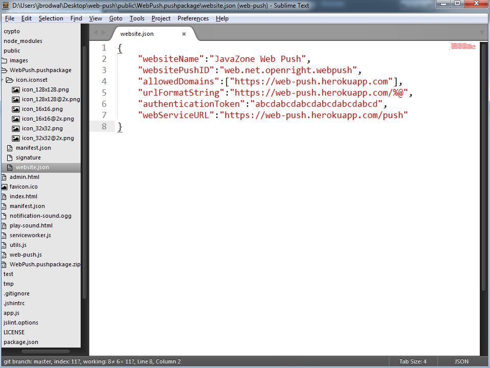Screen dimensions: 490x368
Task: Click the "authenticationToken" key text
Action: pos(191,104)
